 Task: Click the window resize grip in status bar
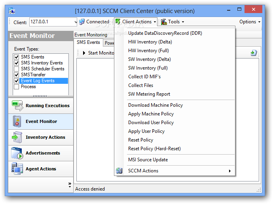(x=259, y=190)
